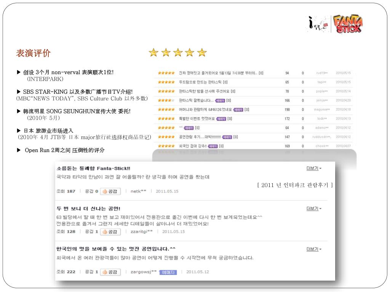Click the four-star rating on the '판타스틱 잘봤습니다' row
Viewport: 390px width, 292px height.
click(166, 100)
